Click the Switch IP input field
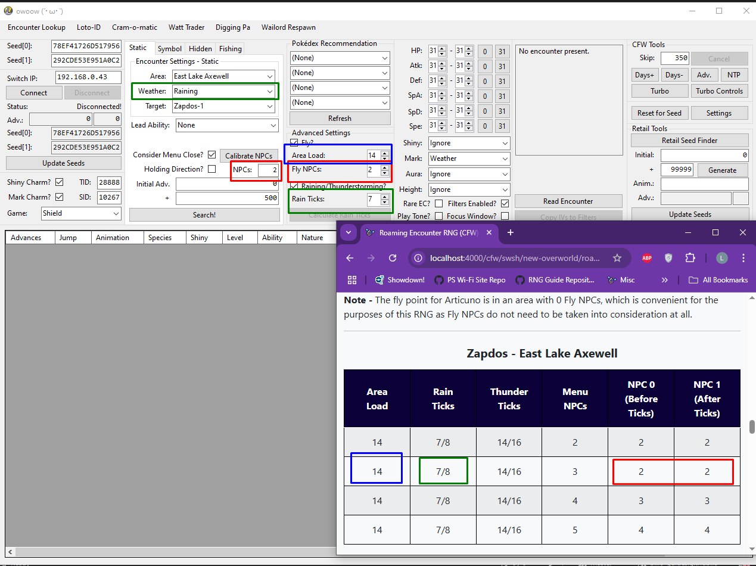756x566 pixels. pos(88,77)
